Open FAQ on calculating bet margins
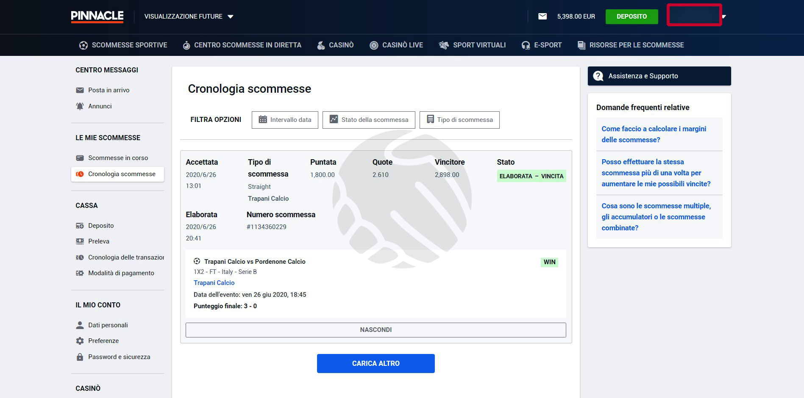The width and height of the screenshot is (804, 398). [x=654, y=134]
